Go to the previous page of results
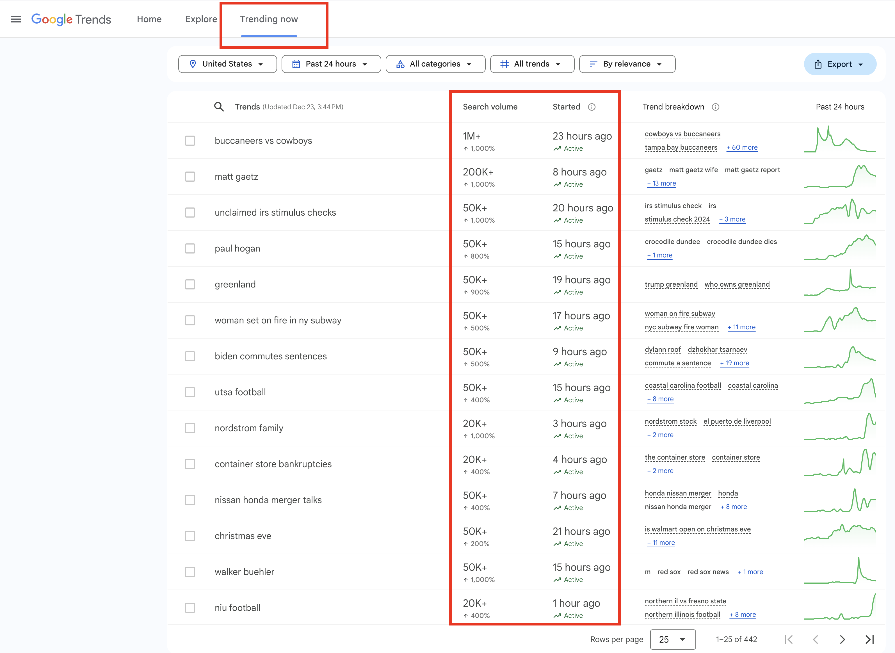Screen dimensions: 895x653 click(816, 639)
